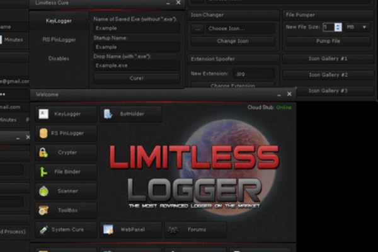Click the Icon Gallery #2 button

[328, 74]
